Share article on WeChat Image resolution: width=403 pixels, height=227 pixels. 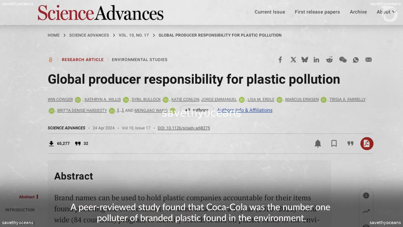[343, 60]
